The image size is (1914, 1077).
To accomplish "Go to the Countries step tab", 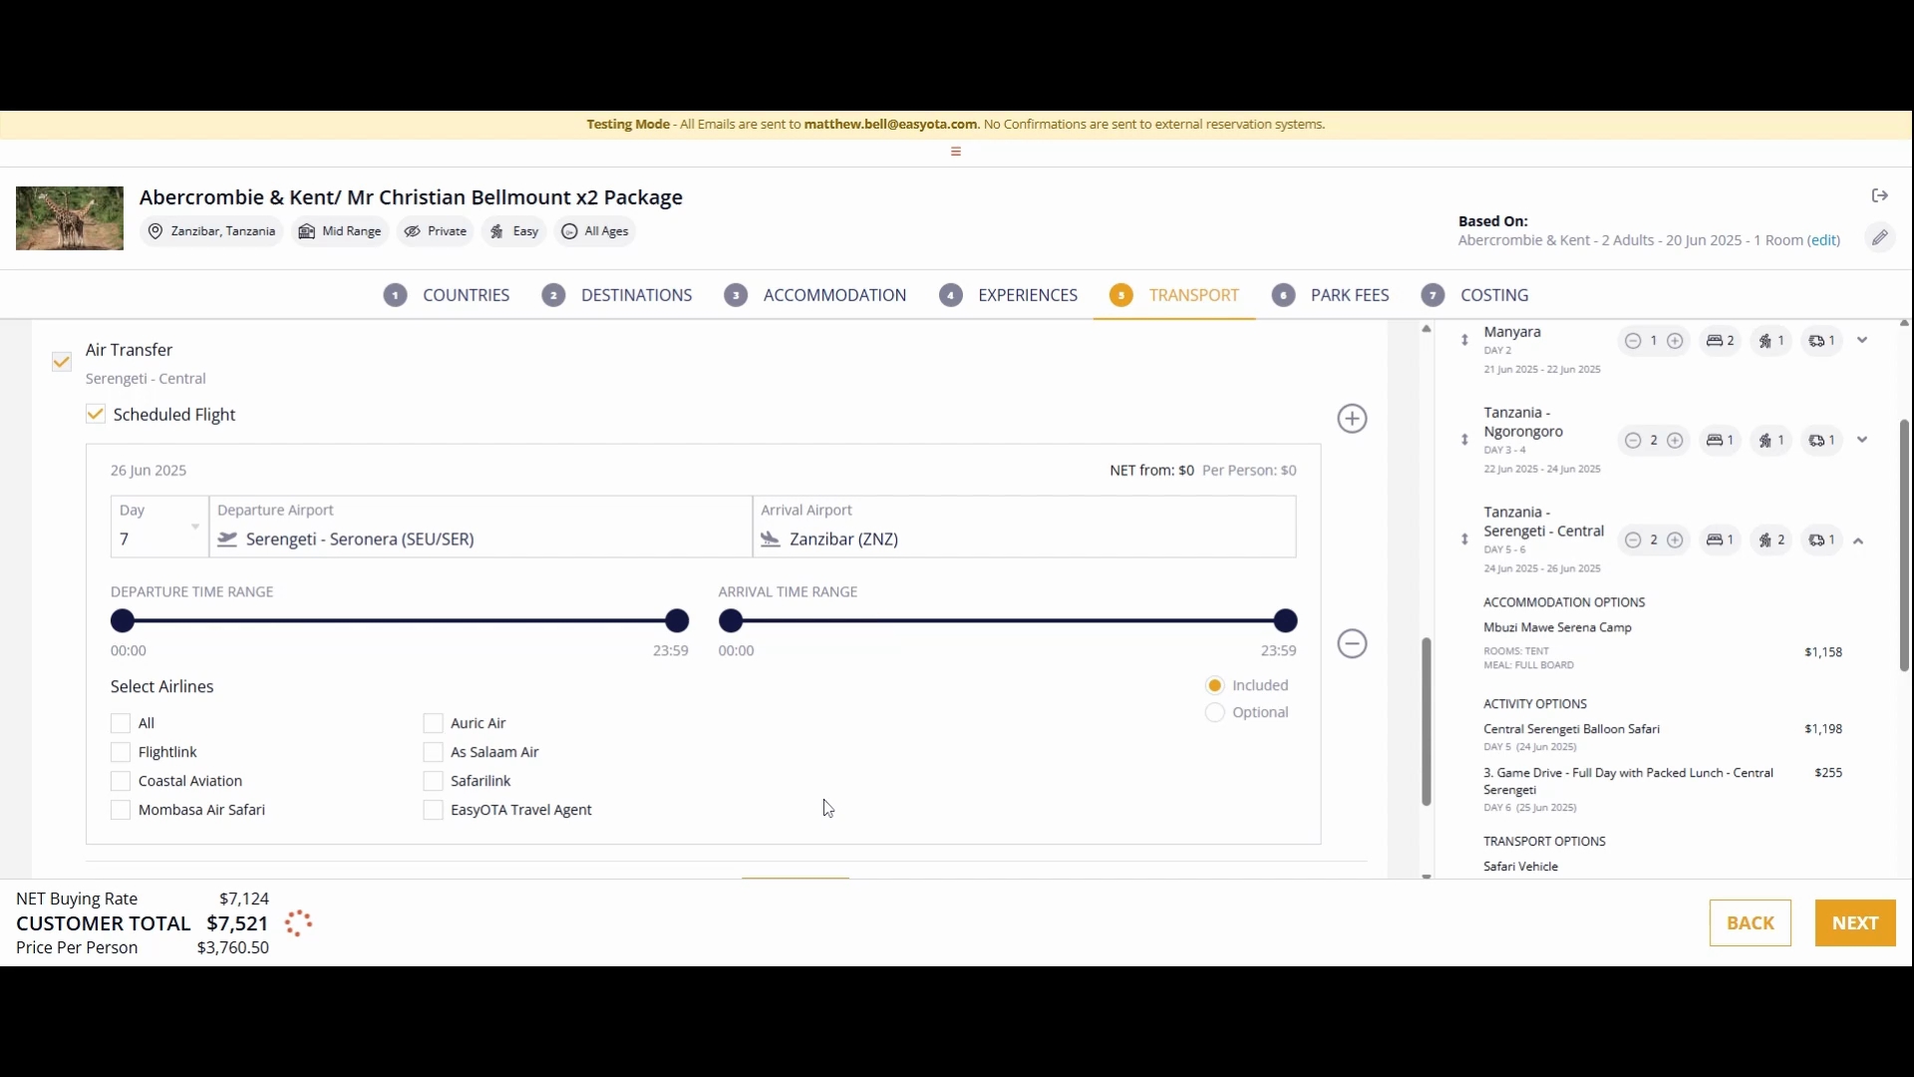I will pos(447,295).
